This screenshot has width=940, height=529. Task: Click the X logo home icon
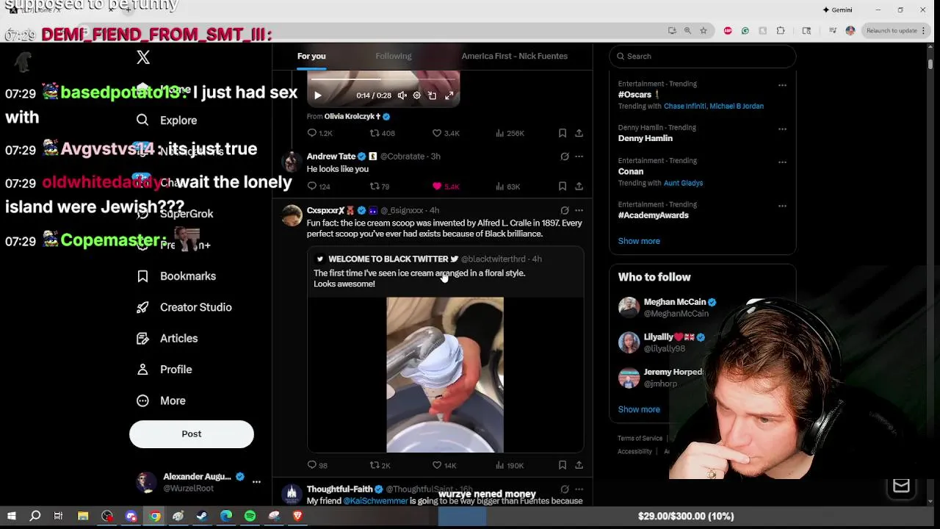point(143,57)
